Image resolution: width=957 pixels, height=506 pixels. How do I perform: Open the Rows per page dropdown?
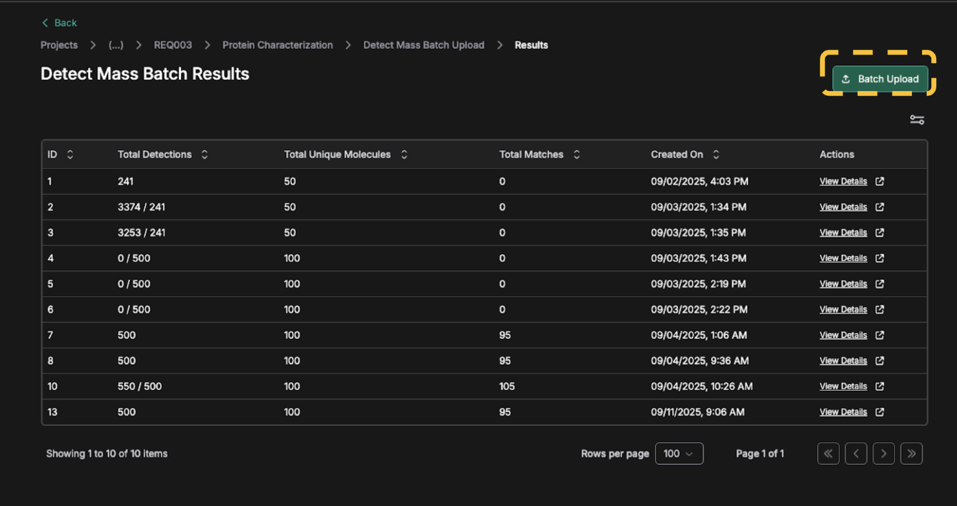click(679, 453)
